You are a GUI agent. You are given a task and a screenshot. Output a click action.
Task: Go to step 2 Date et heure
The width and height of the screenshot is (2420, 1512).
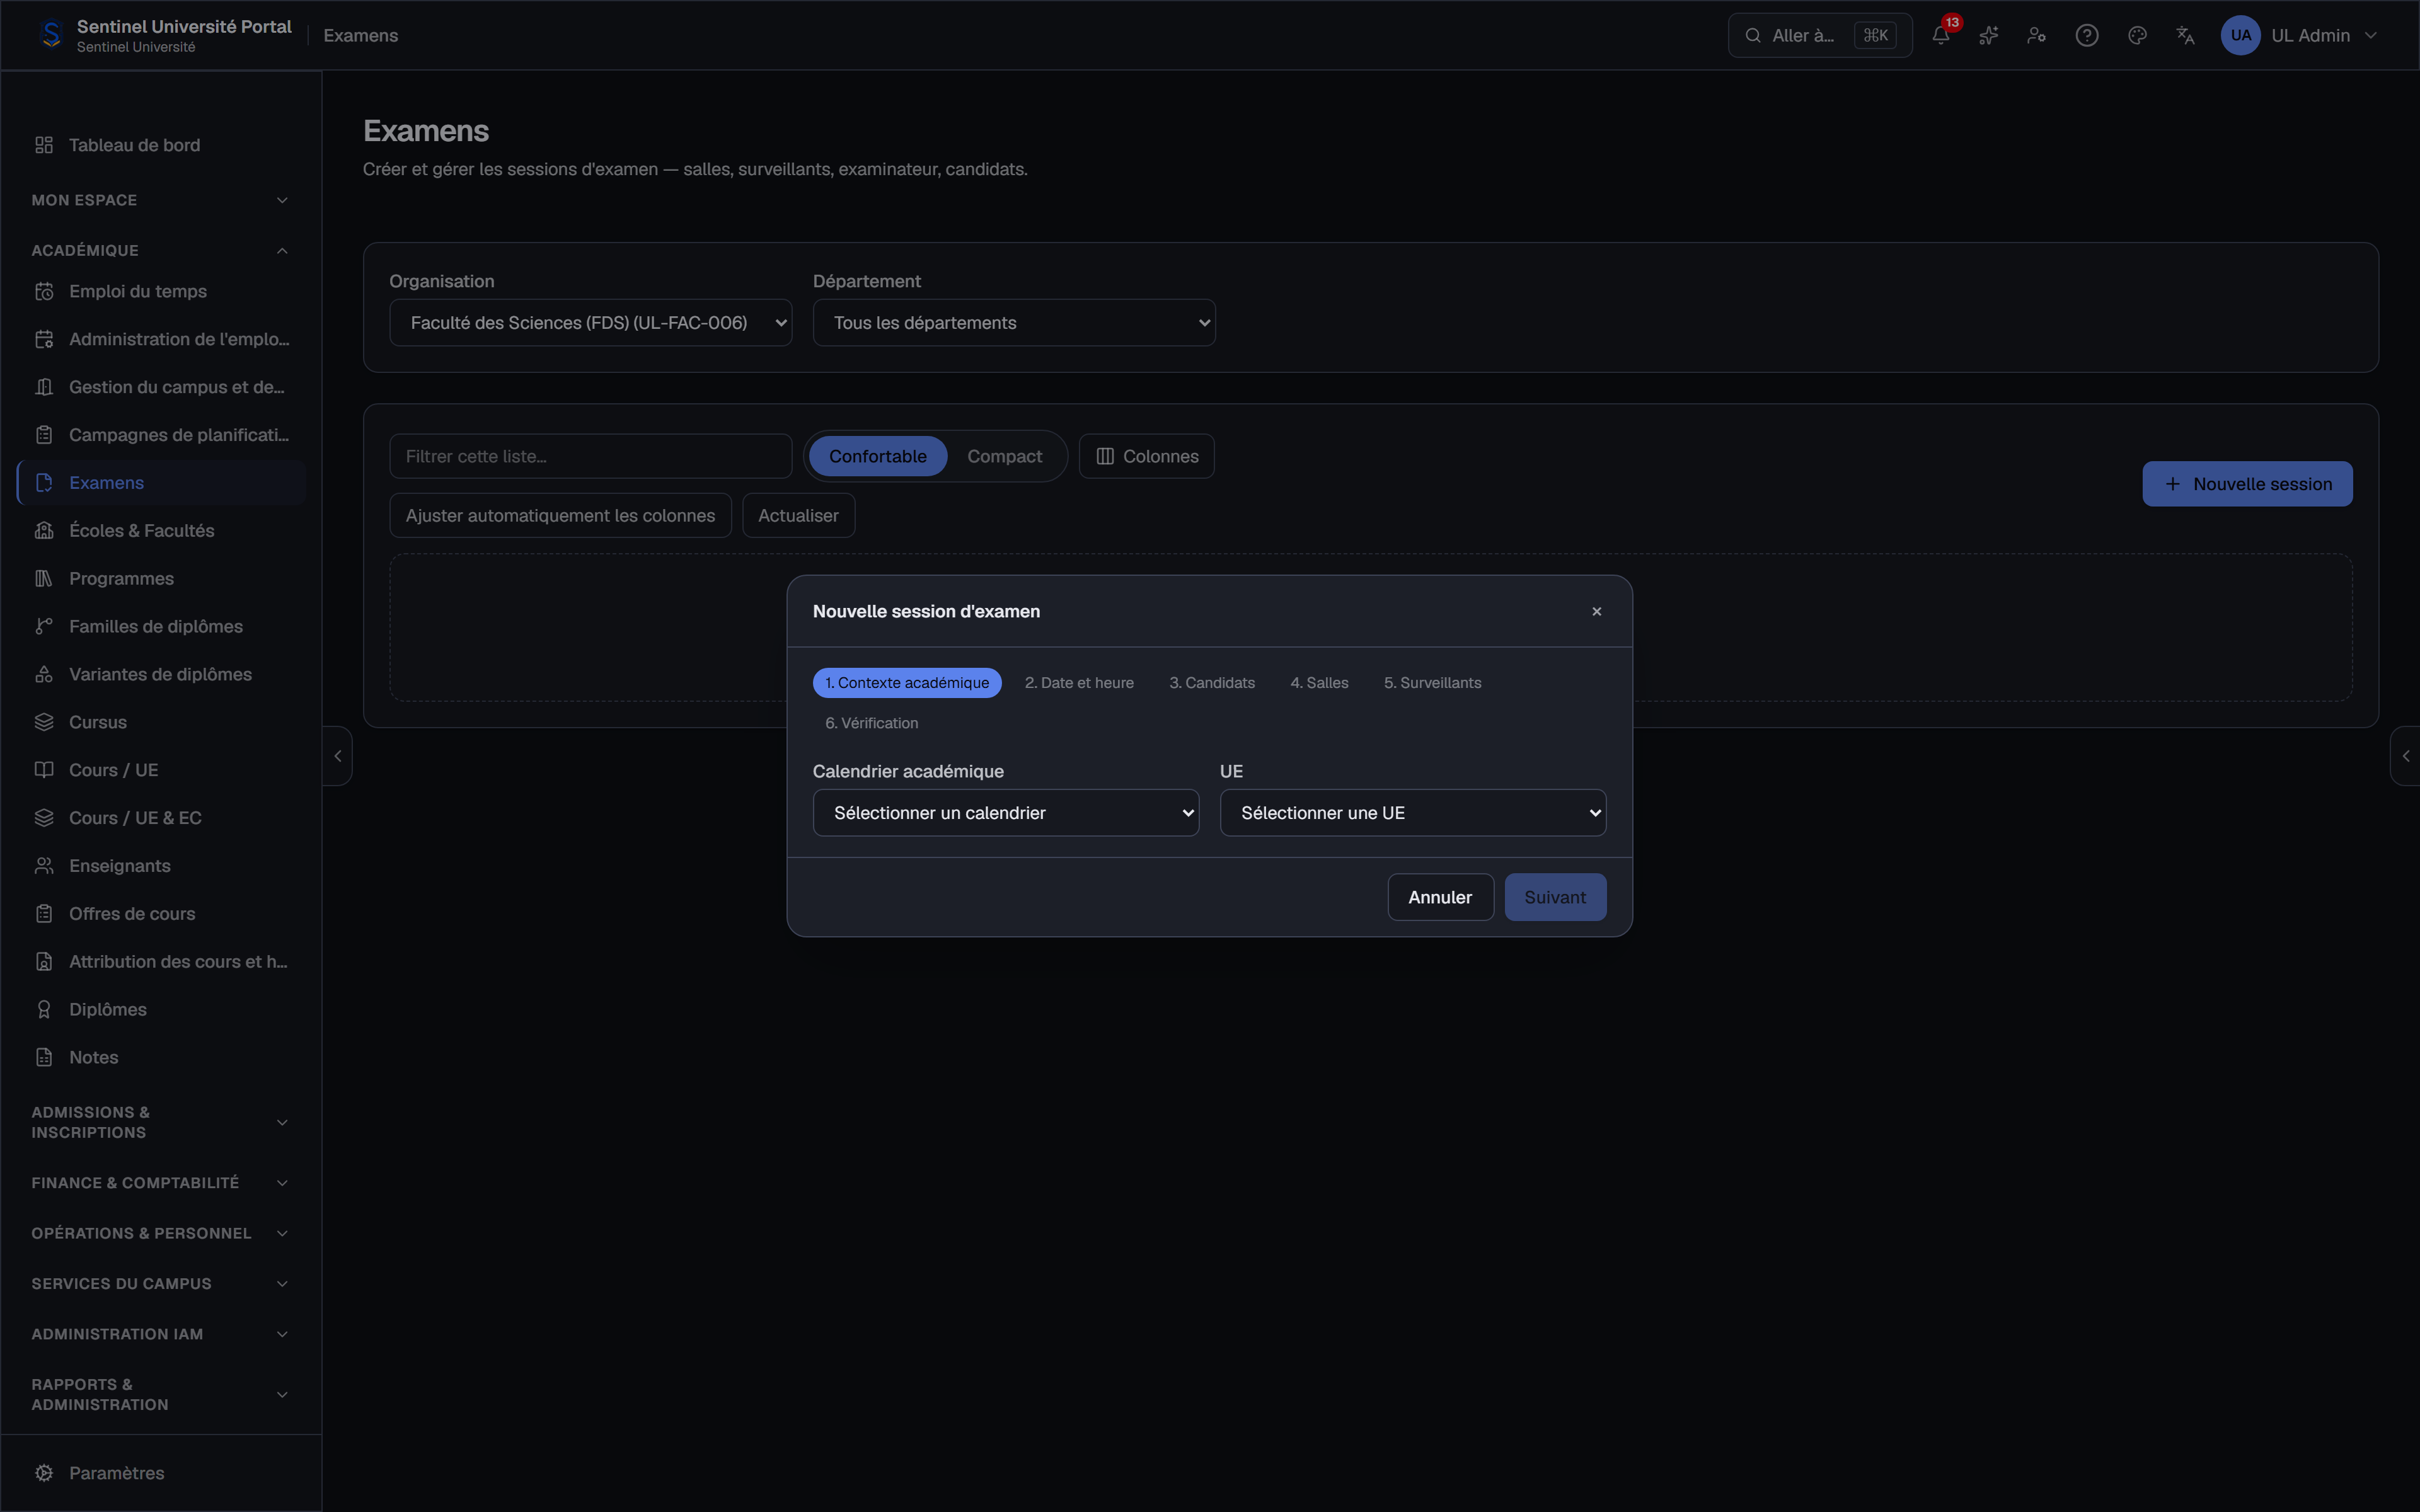tap(1079, 683)
